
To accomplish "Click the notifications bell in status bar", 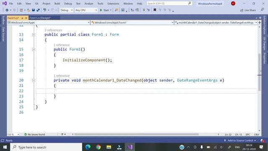I will pyautogui.click(x=262, y=141).
